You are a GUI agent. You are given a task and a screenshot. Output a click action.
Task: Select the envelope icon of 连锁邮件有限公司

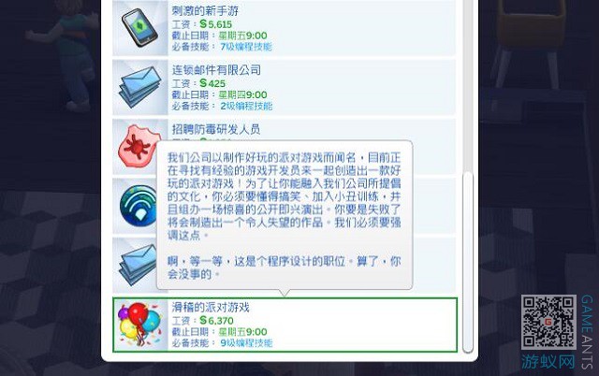[x=140, y=87]
